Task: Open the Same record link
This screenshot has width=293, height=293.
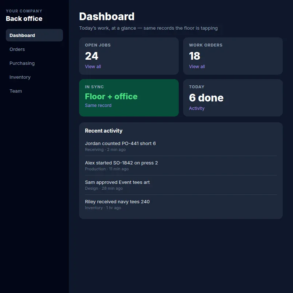Action: click(x=98, y=105)
